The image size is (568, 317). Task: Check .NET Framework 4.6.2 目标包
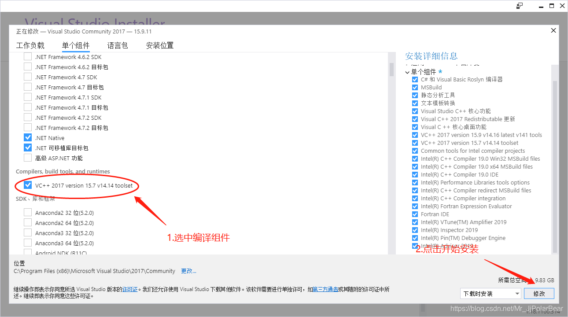pyautogui.click(x=28, y=67)
